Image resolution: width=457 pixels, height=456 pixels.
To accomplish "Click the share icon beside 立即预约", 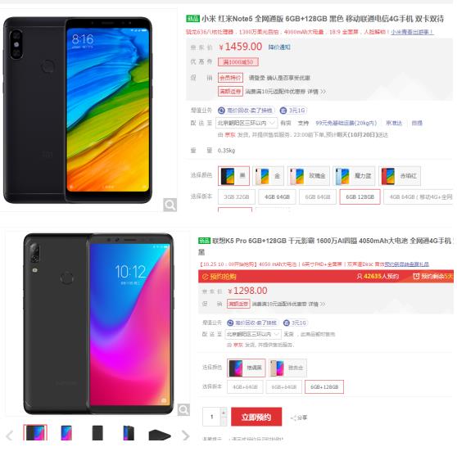I will (x=293, y=418).
